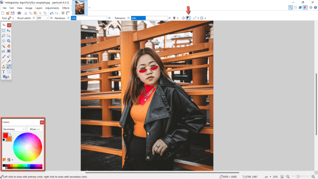Close the Tools window
Screen dimensions: 318x179
[x=9, y=25]
